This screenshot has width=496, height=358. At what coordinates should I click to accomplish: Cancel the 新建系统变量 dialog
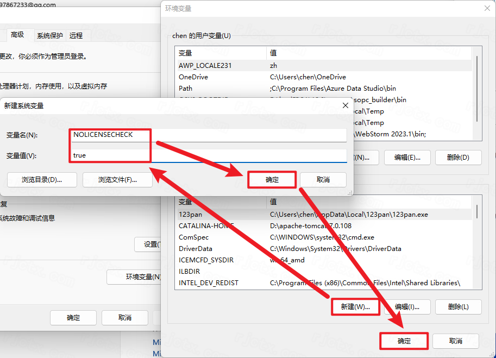[323, 180]
